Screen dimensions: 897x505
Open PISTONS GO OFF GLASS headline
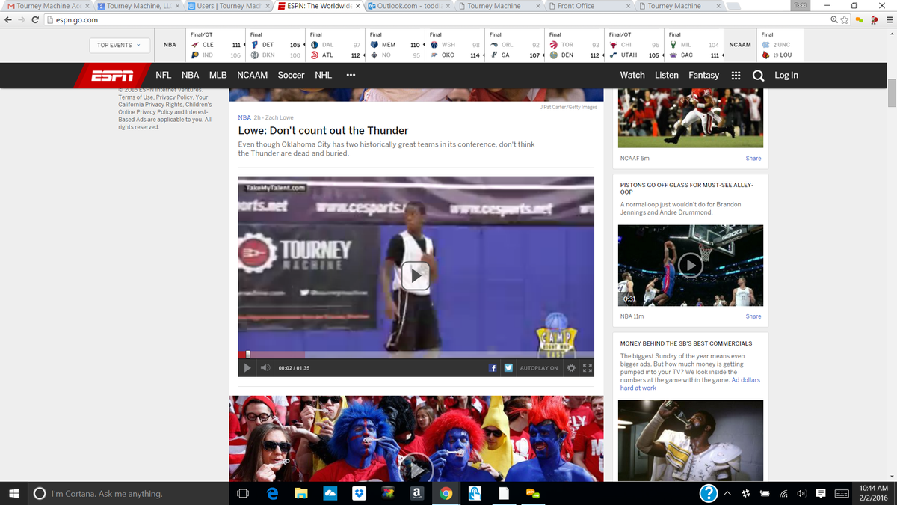tap(686, 188)
